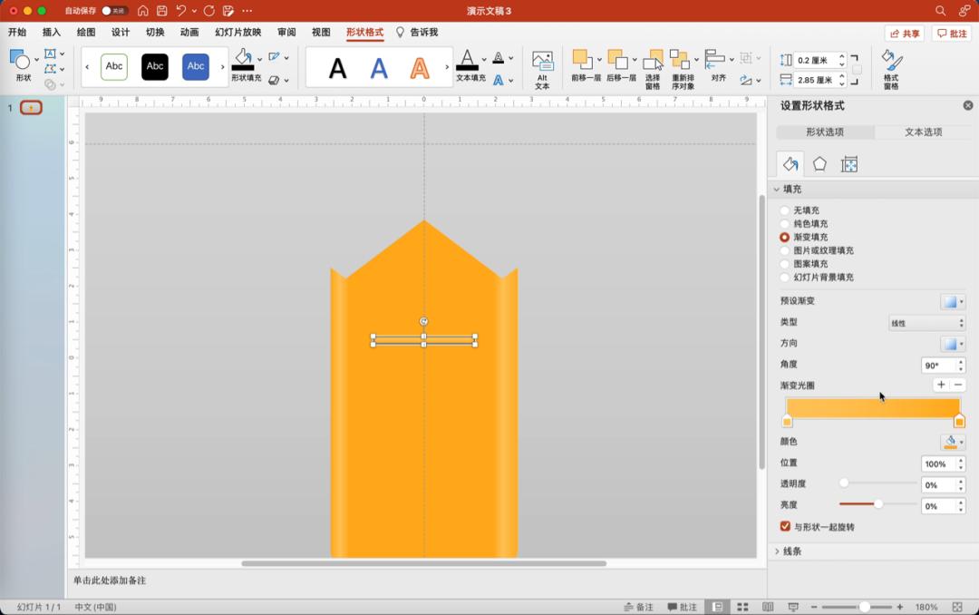This screenshot has width=979, height=615.
Task: Open the Selection Pane icon
Action: coord(653,69)
